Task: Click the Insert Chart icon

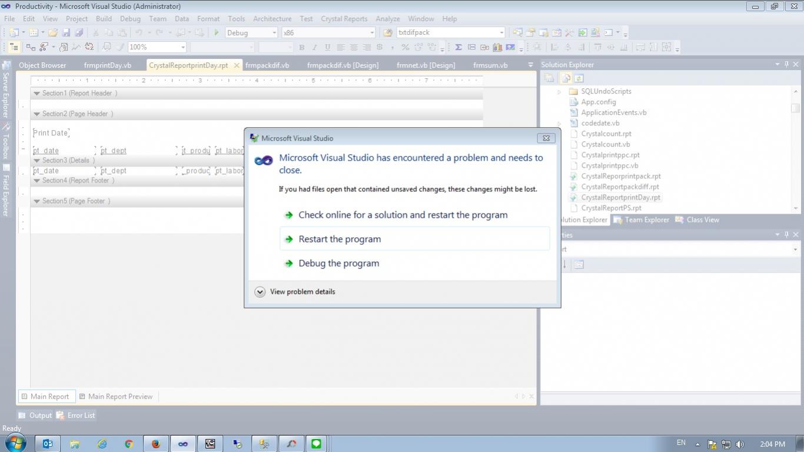Action: (497, 47)
